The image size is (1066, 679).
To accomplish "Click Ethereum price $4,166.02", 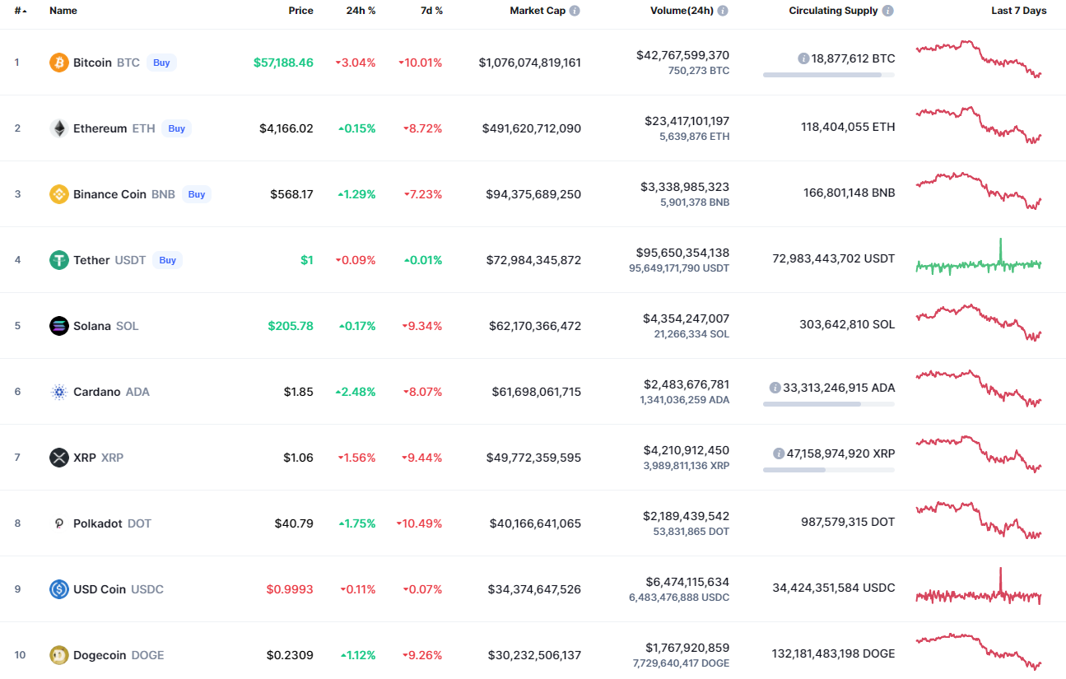I will 286,128.
